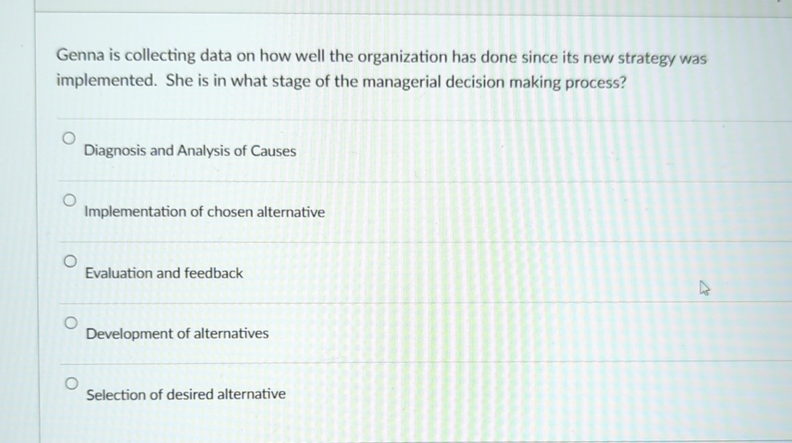Click the answer text Development of alternatives
792x443 pixels.
[x=176, y=333]
